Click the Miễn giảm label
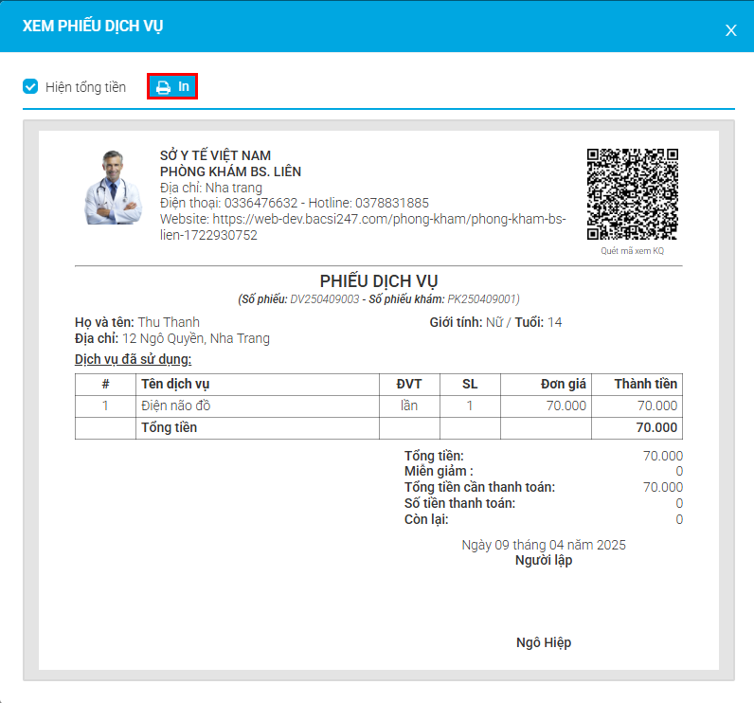Screen dimensions: 754x703 coord(439,471)
